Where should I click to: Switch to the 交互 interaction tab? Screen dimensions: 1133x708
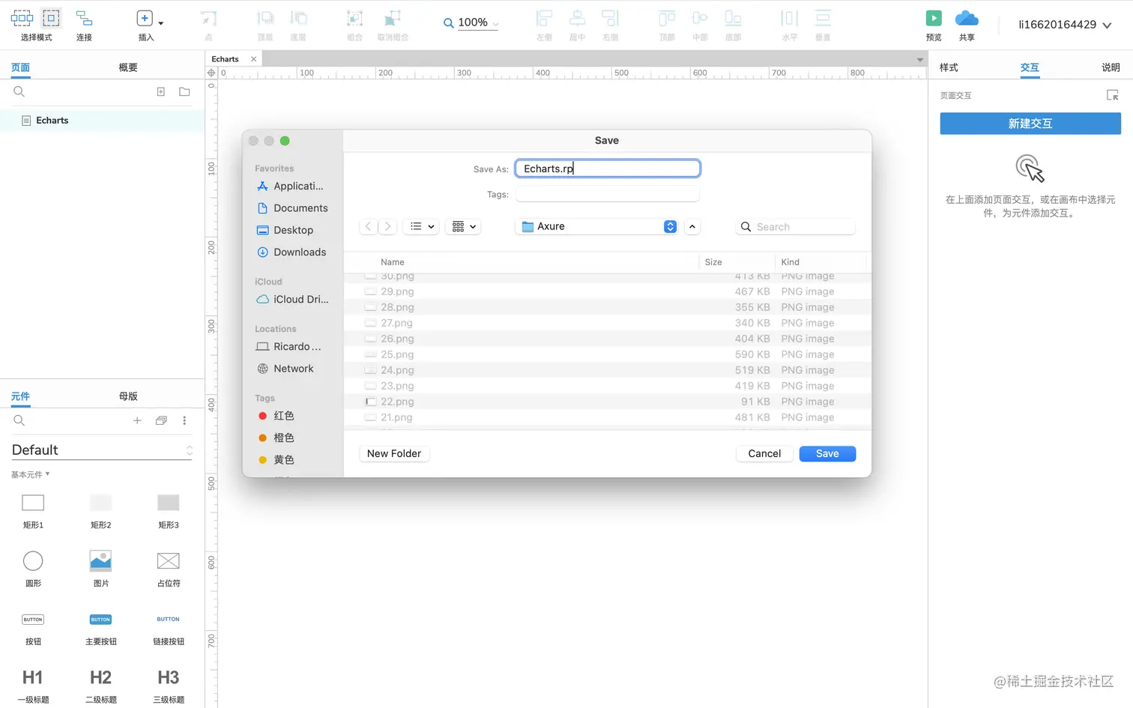coord(1030,67)
